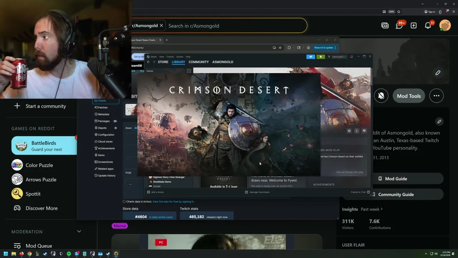458x258 pixels.
Task: Open Friends menu in Steam
Action: (x=170, y=57)
